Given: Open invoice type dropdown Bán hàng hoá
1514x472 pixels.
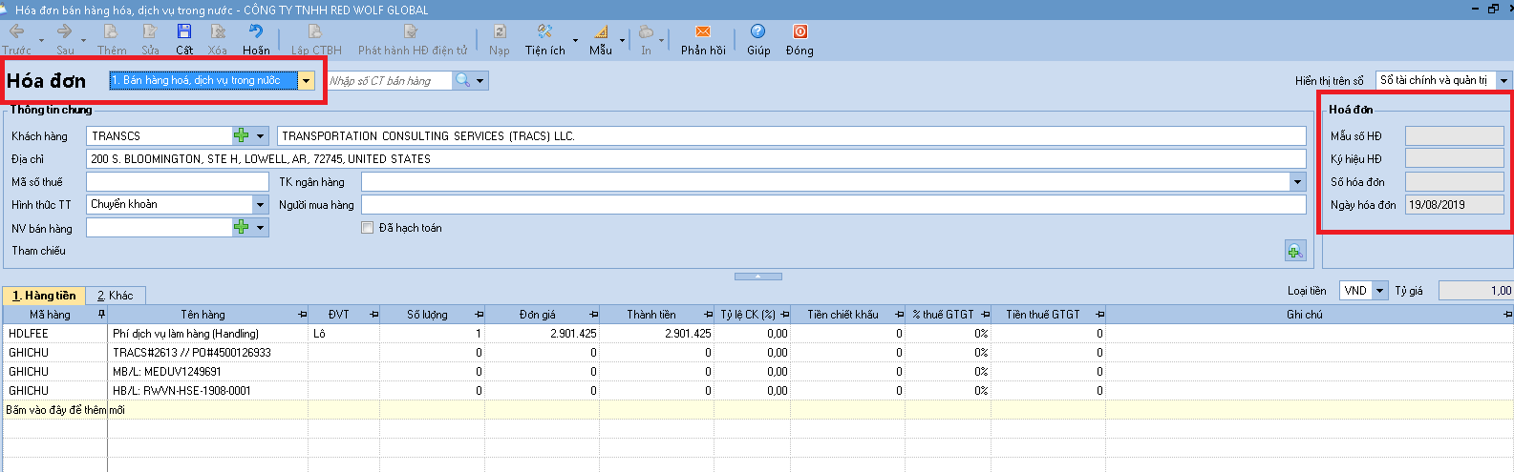Looking at the screenshot, I should pos(306,81).
